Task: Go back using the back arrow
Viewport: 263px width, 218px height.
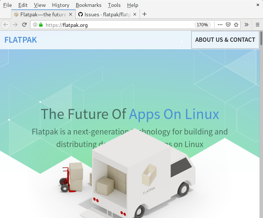Action: [6, 25]
